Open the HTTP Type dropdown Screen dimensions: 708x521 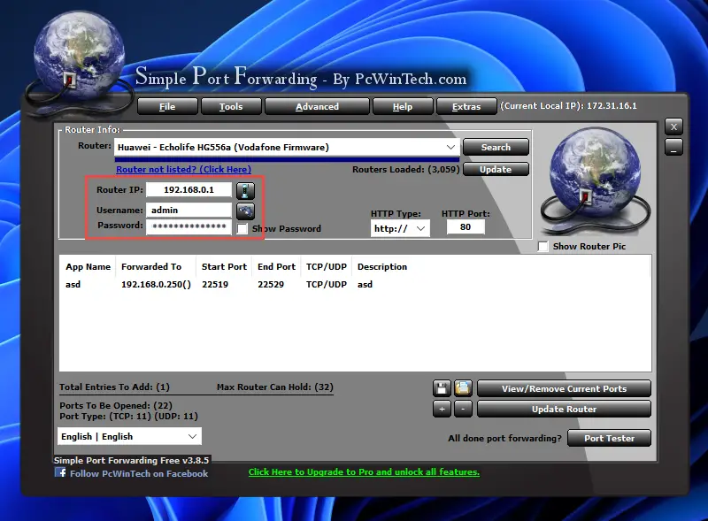click(x=420, y=228)
